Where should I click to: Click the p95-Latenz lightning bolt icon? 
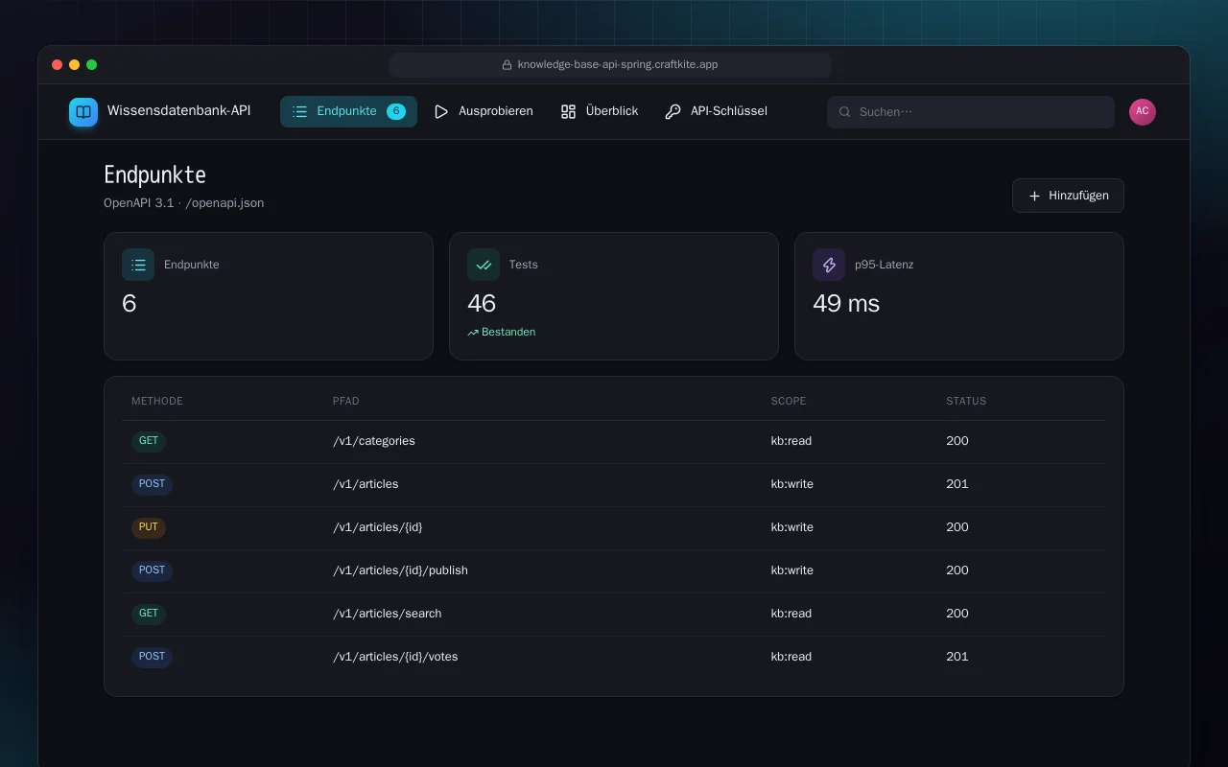[829, 265]
